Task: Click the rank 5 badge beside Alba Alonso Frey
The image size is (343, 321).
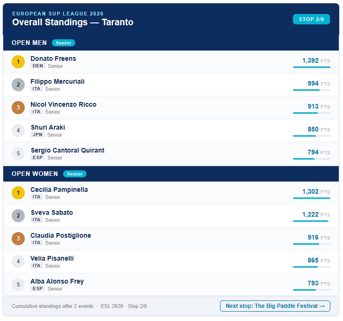Action: pyautogui.click(x=18, y=285)
